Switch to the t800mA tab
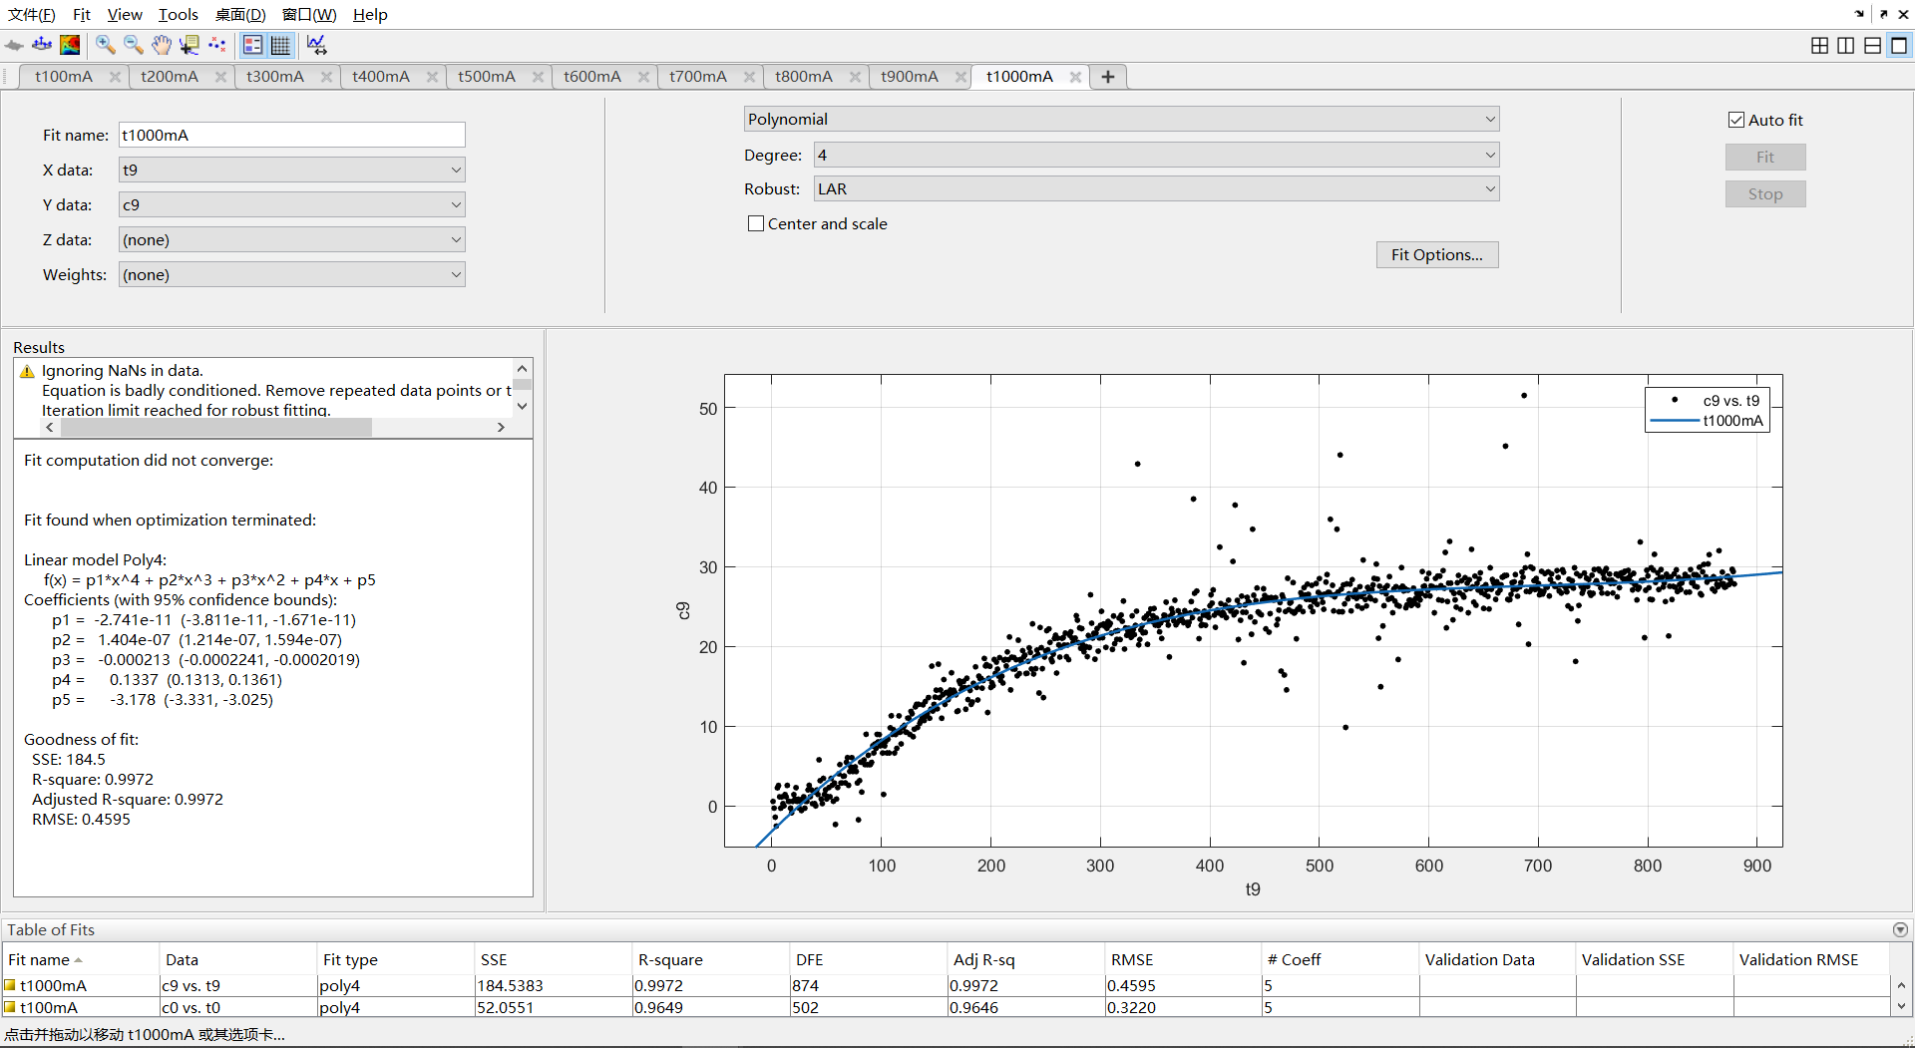 pyautogui.click(x=804, y=77)
